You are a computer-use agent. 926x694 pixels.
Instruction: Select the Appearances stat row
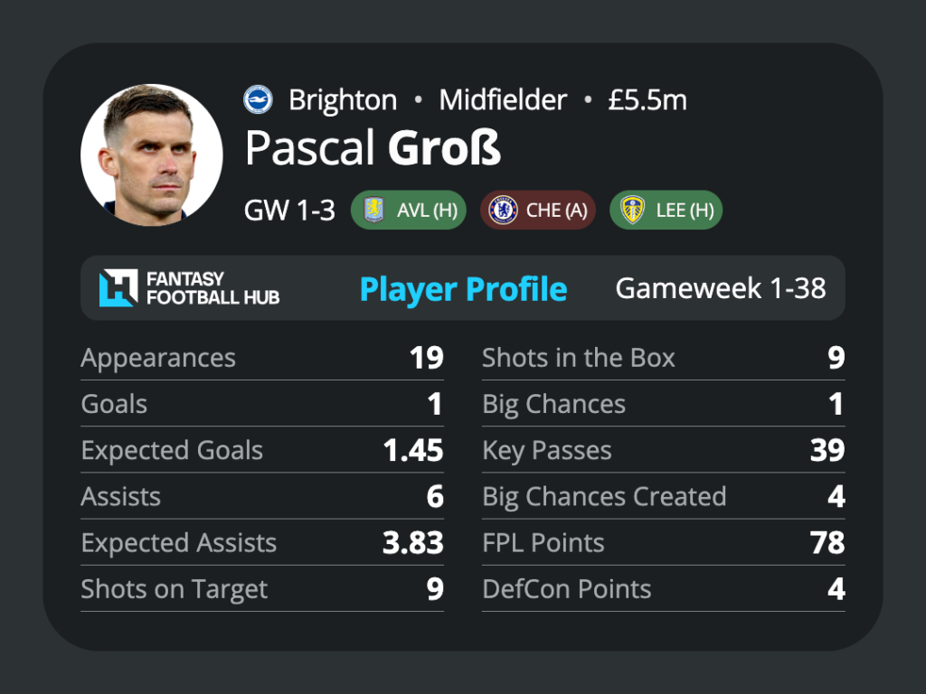(262, 358)
